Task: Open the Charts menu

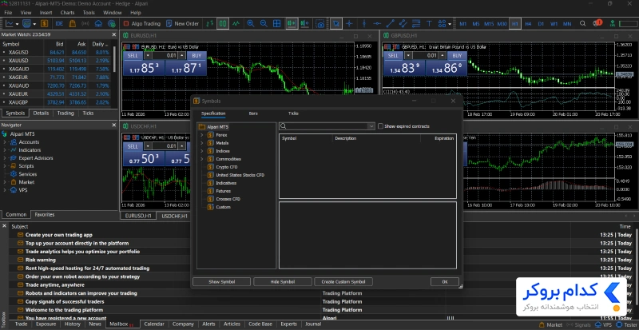Action: tap(67, 13)
